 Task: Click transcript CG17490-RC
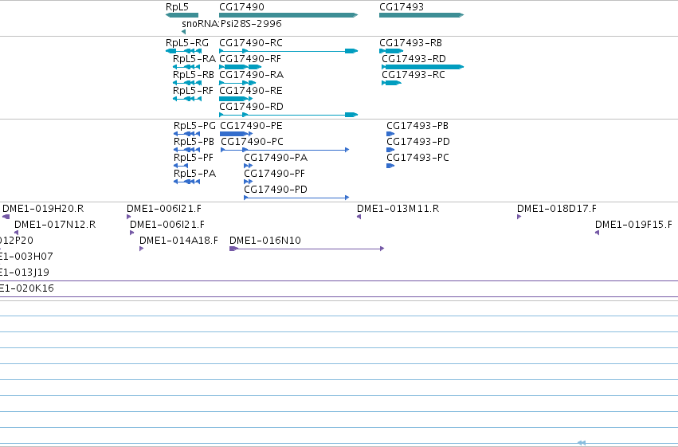(x=251, y=43)
